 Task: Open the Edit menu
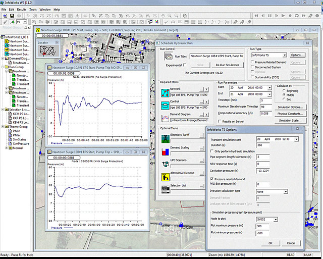pos(12,10)
